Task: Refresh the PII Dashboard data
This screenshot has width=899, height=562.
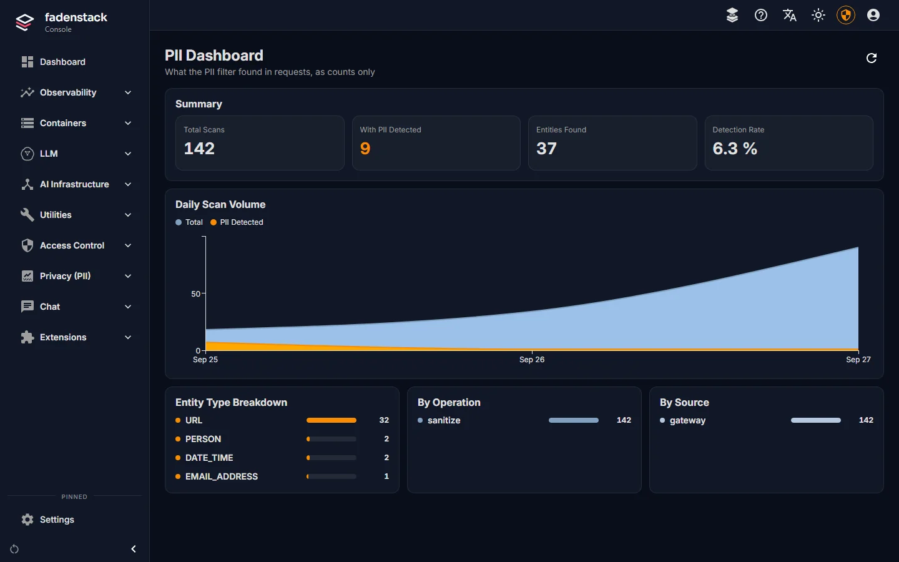Action: click(x=872, y=58)
